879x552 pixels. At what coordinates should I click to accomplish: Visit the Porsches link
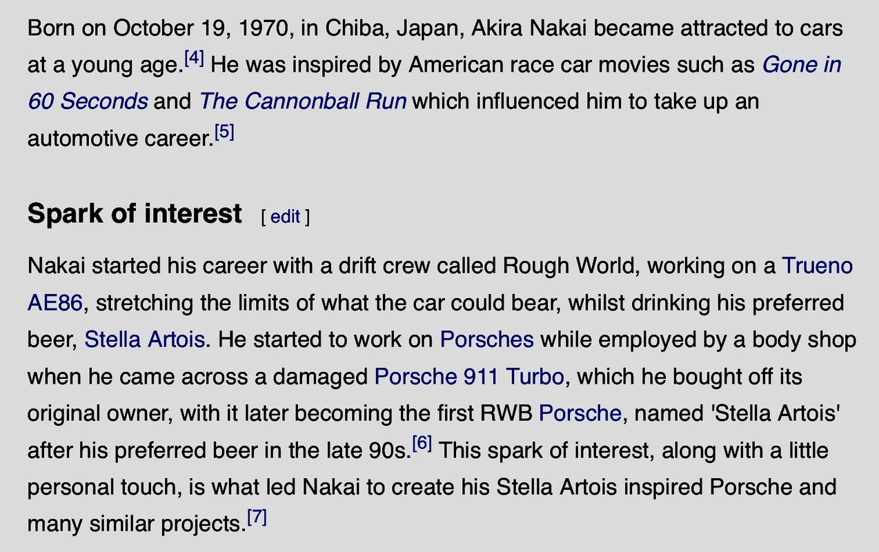point(487,339)
